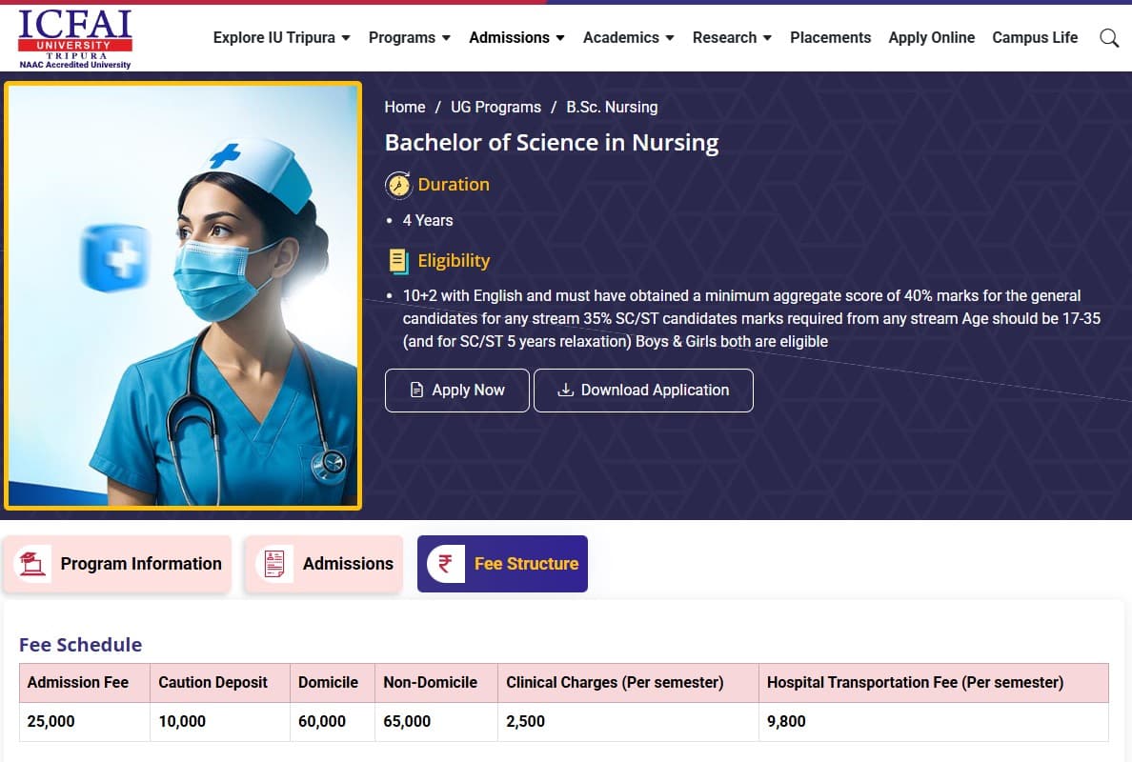This screenshot has width=1132, height=762.
Task: Click the nursing program image
Action: tap(184, 295)
